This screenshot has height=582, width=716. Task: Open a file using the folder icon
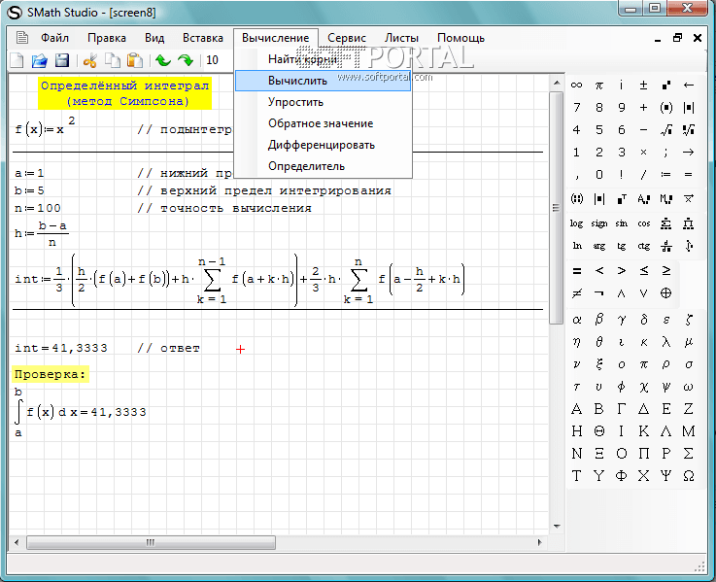pyautogui.click(x=39, y=60)
